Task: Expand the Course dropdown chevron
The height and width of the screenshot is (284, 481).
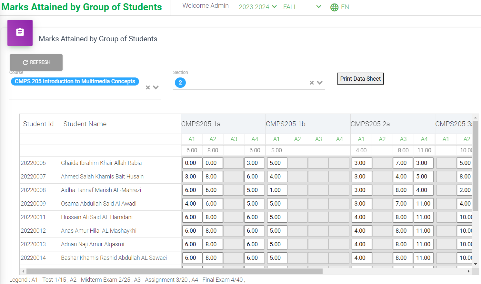Action: [x=156, y=87]
